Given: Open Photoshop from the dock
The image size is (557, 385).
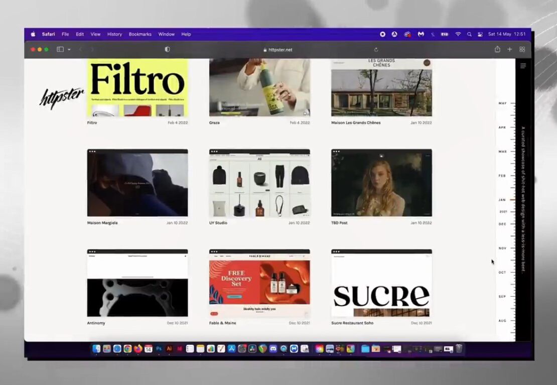Looking at the screenshot, I should point(159,348).
